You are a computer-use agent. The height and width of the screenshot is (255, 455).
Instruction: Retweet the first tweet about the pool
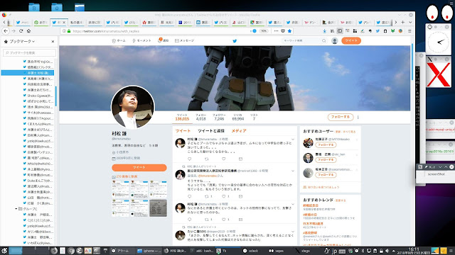point(207,159)
